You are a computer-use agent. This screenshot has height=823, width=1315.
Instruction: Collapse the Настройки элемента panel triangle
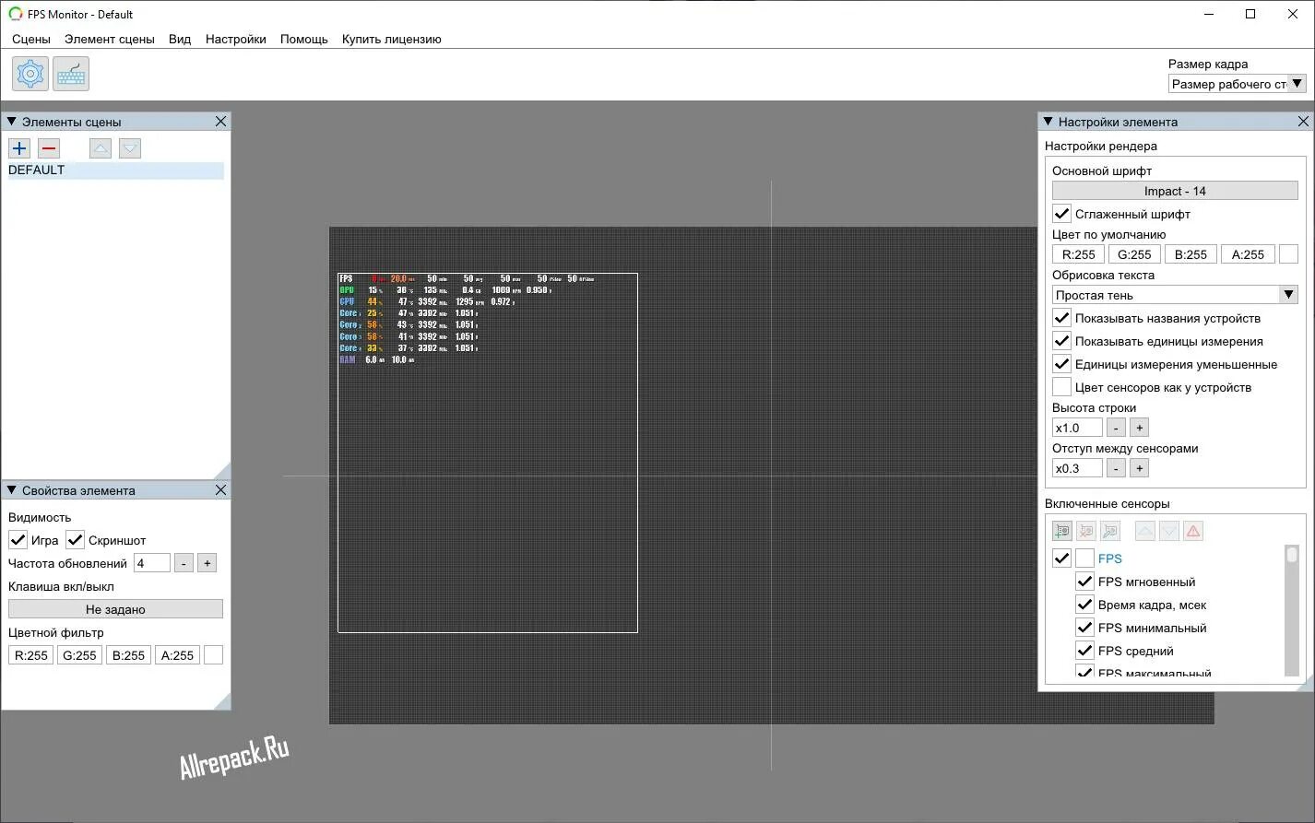coord(1048,122)
